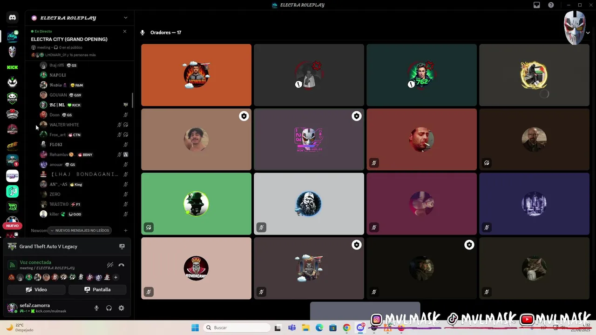Screen dimensions: 596x335
Task: Click the red NUEVO badge
Action: pos(12,226)
